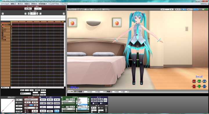209x114 pixels.
Task: Toggle the モデル checkbox in view panel
Action: click(x=93, y=103)
